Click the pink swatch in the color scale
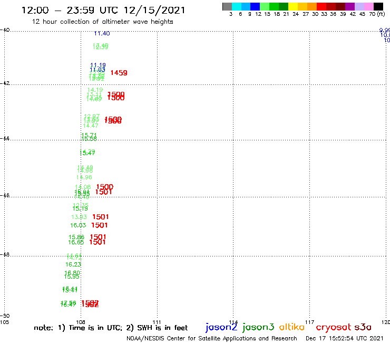The height and width of the screenshot is (343, 390). coord(369,6)
